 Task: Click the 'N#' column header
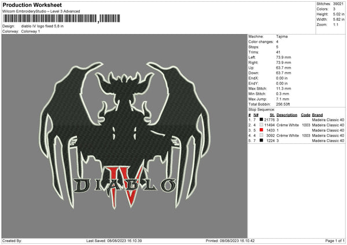(x=256, y=115)
